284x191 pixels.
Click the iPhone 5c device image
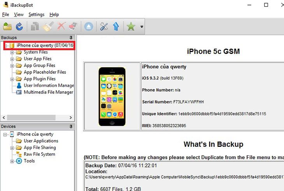coord(112,97)
